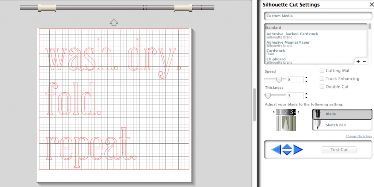
Task: Remove media type with minus icon
Action: pos(364,61)
